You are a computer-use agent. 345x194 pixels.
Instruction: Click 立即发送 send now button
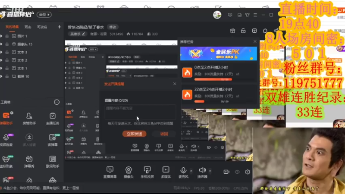pos(134,134)
